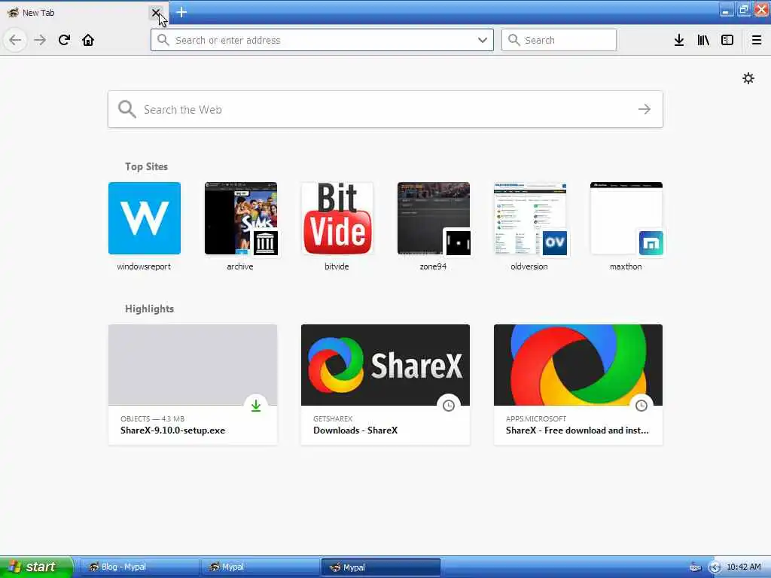Image resolution: width=771 pixels, height=578 pixels.
Task: Expand the address bar history dropdown
Action: pyautogui.click(x=483, y=41)
